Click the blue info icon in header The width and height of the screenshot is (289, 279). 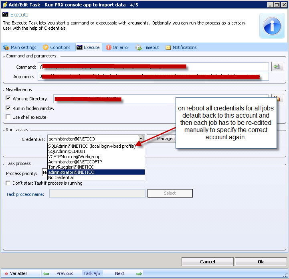click(x=272, y=26)
